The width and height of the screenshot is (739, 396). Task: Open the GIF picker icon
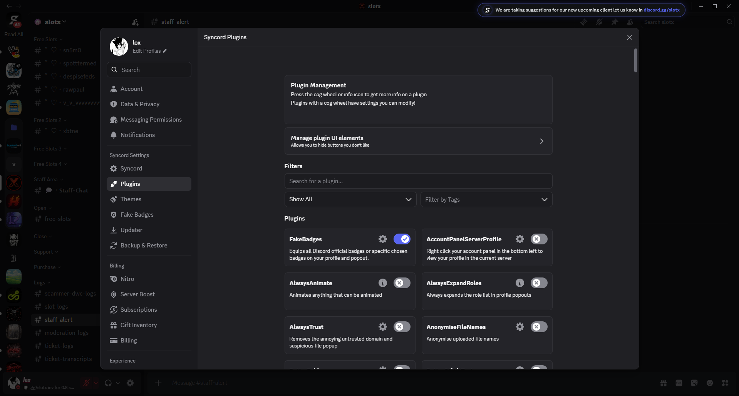[679, 383]
